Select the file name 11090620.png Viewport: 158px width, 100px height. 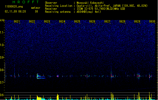point(14,6)
